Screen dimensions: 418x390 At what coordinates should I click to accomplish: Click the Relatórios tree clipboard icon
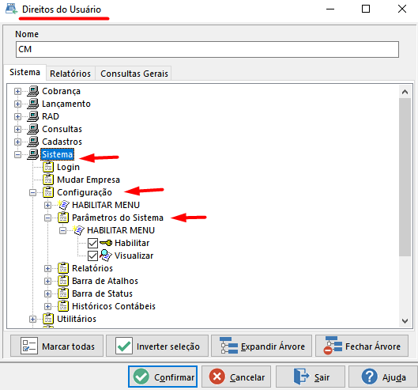point(63,268)
